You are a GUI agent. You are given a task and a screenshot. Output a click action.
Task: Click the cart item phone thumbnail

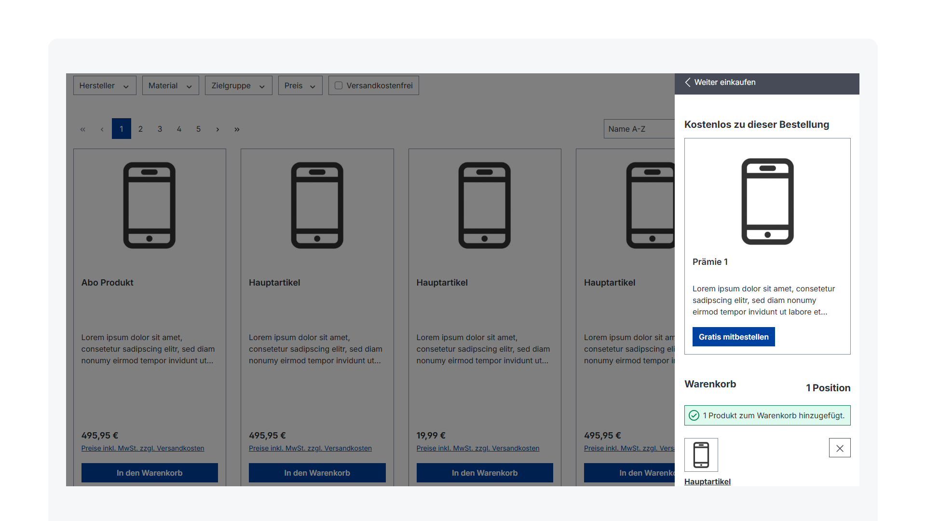coord(701,455)
